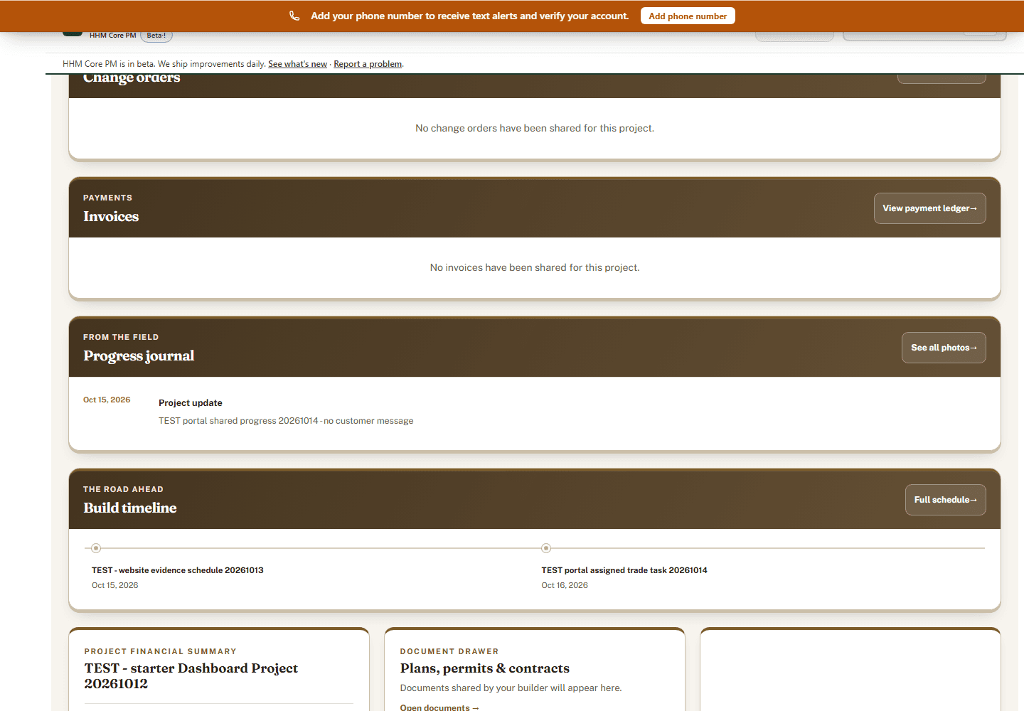
Task: Click the Open documents link
Action: (439, 707)
